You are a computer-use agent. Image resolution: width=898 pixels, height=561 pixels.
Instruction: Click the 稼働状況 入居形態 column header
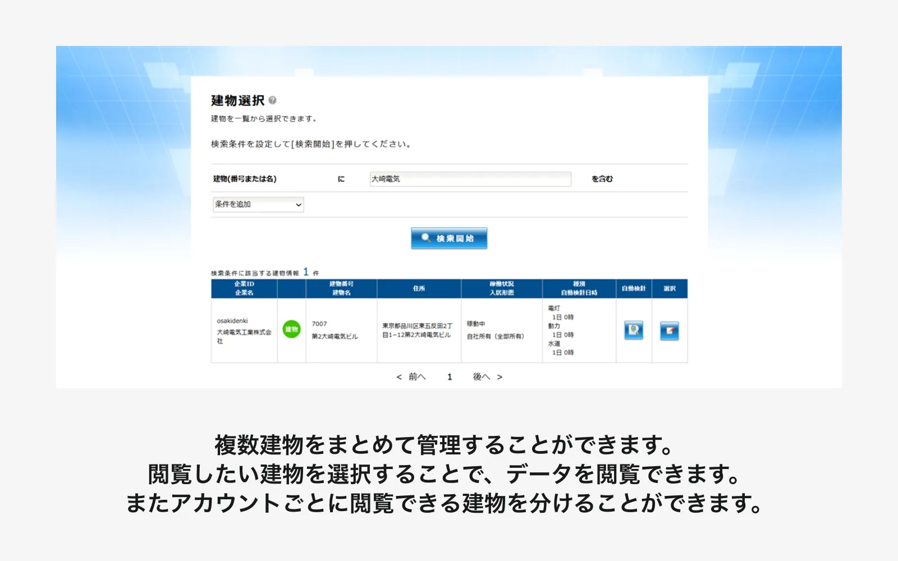pyautogui.click(x=501, y=288)
